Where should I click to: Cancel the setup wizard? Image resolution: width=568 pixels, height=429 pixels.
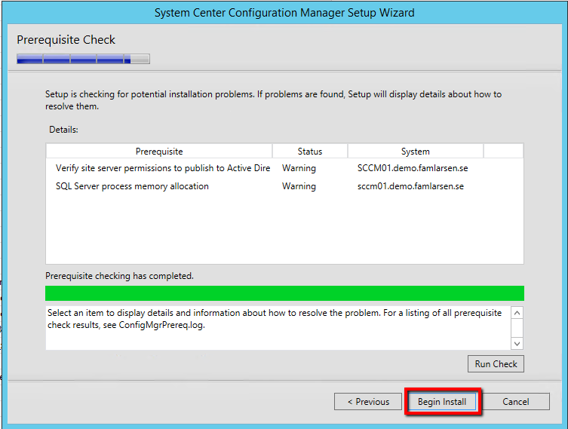tap(515, 402)
